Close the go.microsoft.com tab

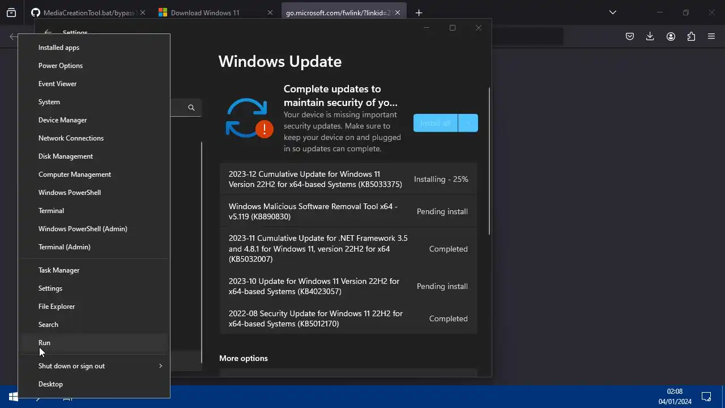click(x=398, y=12)
